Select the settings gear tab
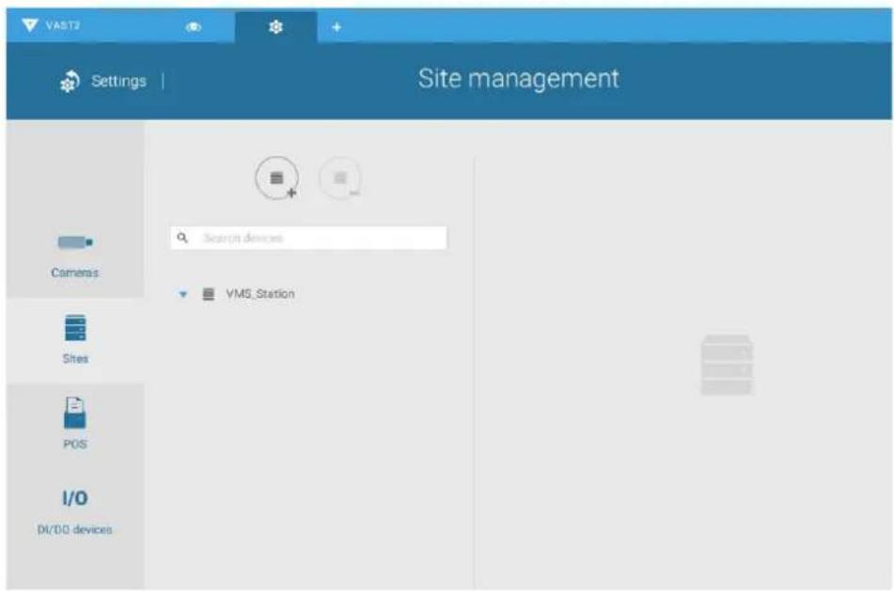Viewport: 894px width, 591px height. (x=276, y=27)
